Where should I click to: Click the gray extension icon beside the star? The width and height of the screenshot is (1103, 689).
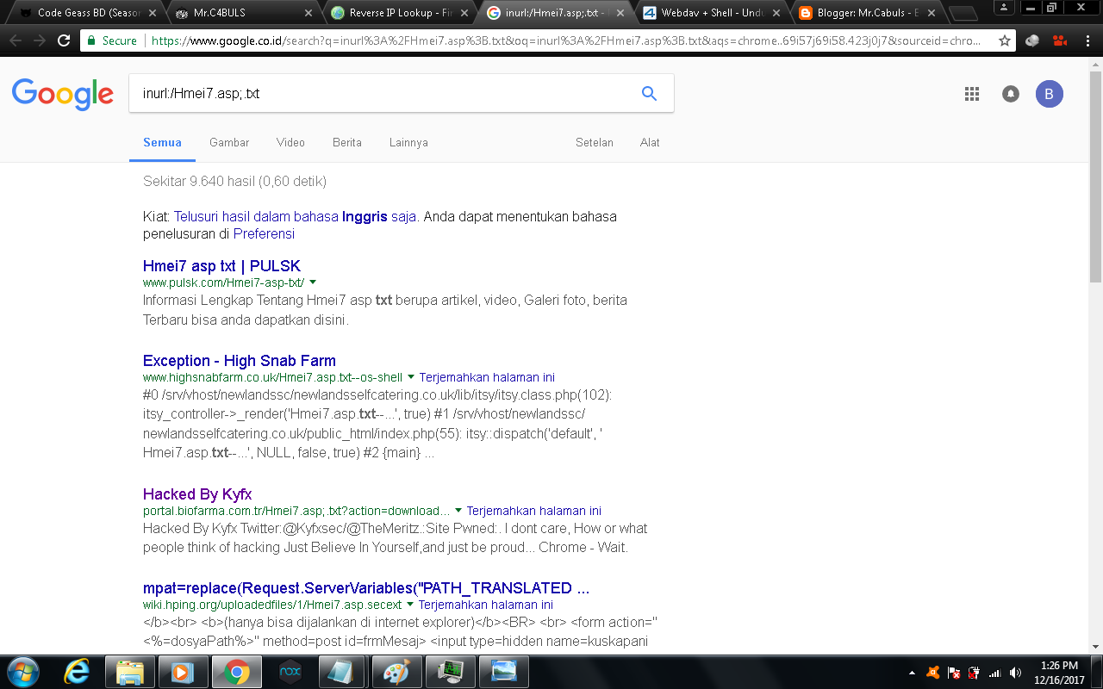pyautogui.click(x=1031, y=40)
